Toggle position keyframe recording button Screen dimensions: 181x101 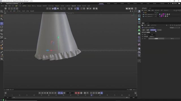91,93
